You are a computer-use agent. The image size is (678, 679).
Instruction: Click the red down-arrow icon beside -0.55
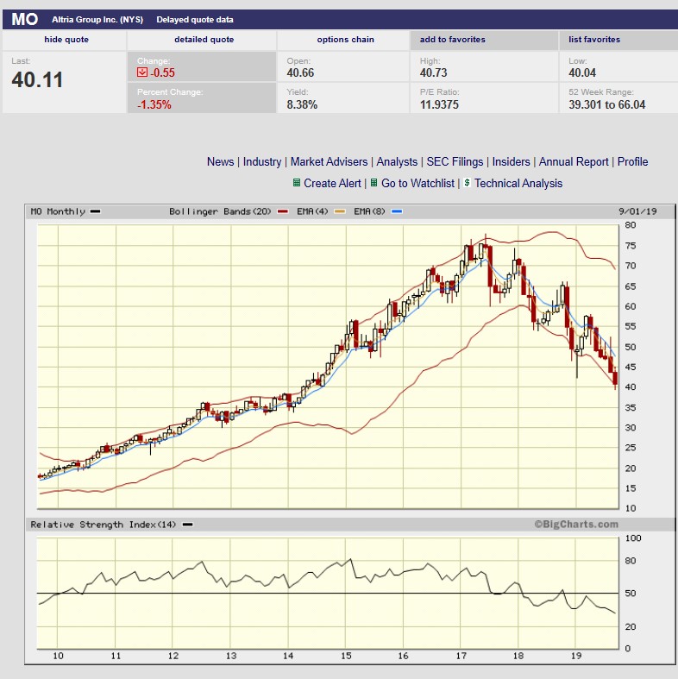pyautogui.click(x=143, y=73)
